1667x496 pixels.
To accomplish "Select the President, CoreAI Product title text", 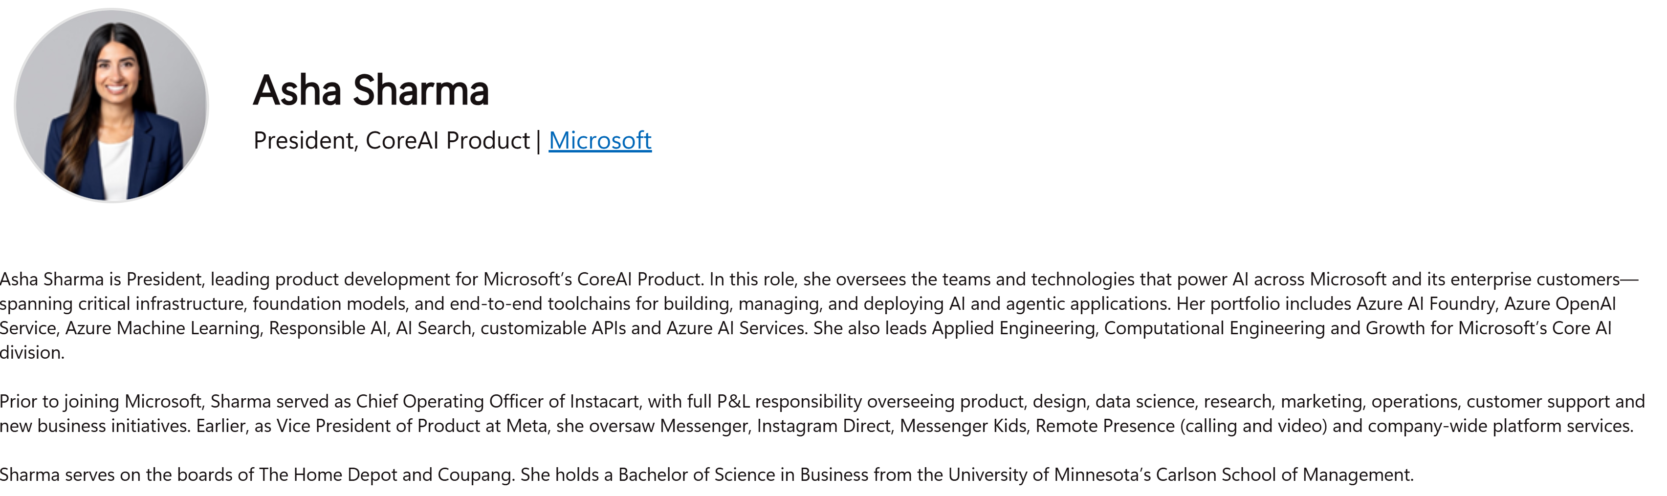I will coord(391,140).
